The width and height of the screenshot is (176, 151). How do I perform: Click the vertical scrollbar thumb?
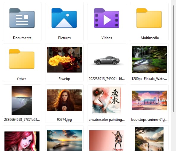[173, 58]
